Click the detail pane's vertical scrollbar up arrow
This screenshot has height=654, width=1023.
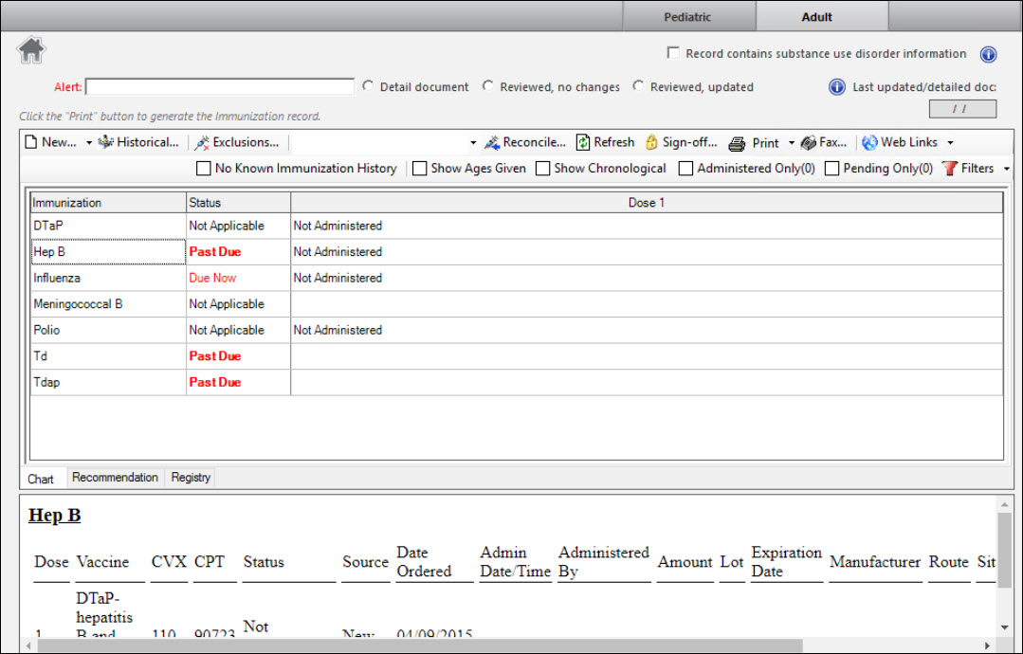[x=1005, y=504]
